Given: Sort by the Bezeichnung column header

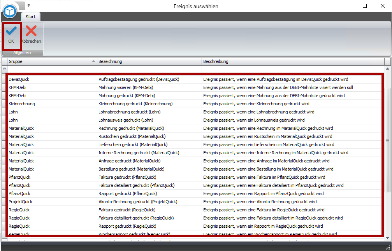Looking at the screenshot, I should point(149,61).
